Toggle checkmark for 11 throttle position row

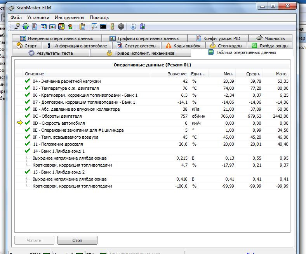(x=27, y=144)
